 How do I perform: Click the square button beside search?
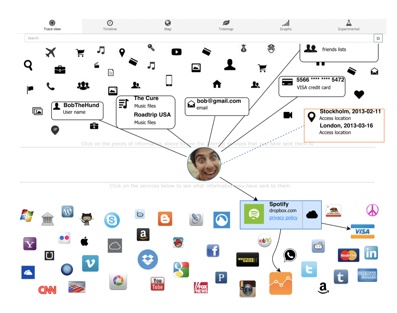(378, 38)
